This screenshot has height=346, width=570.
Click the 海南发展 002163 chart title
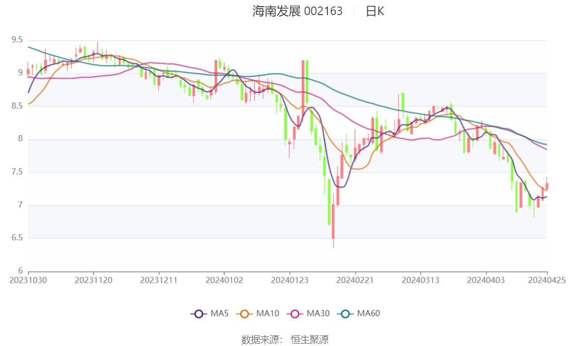click(298, 11)
